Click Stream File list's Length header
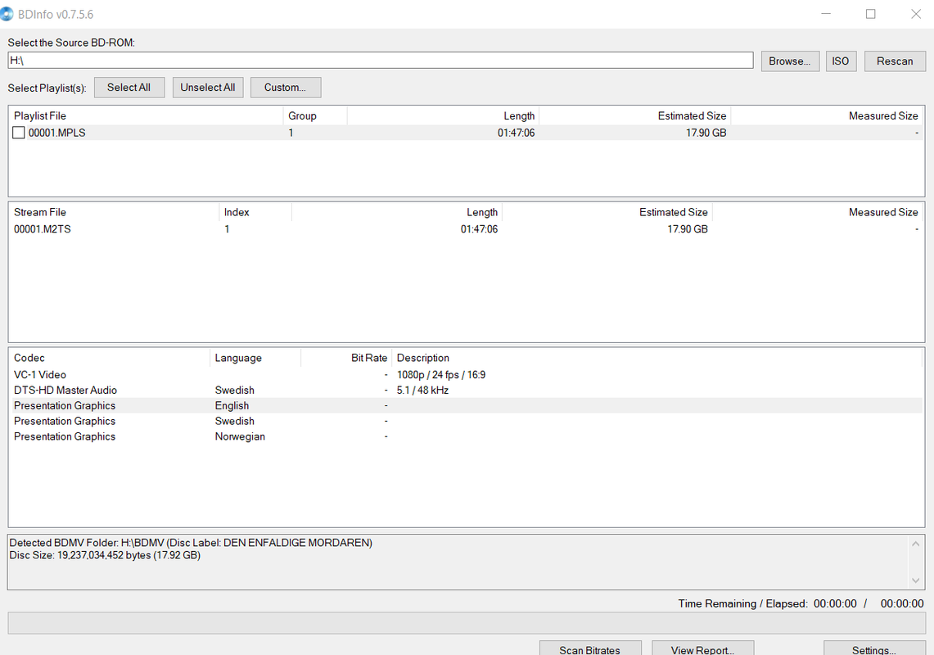 397,212
